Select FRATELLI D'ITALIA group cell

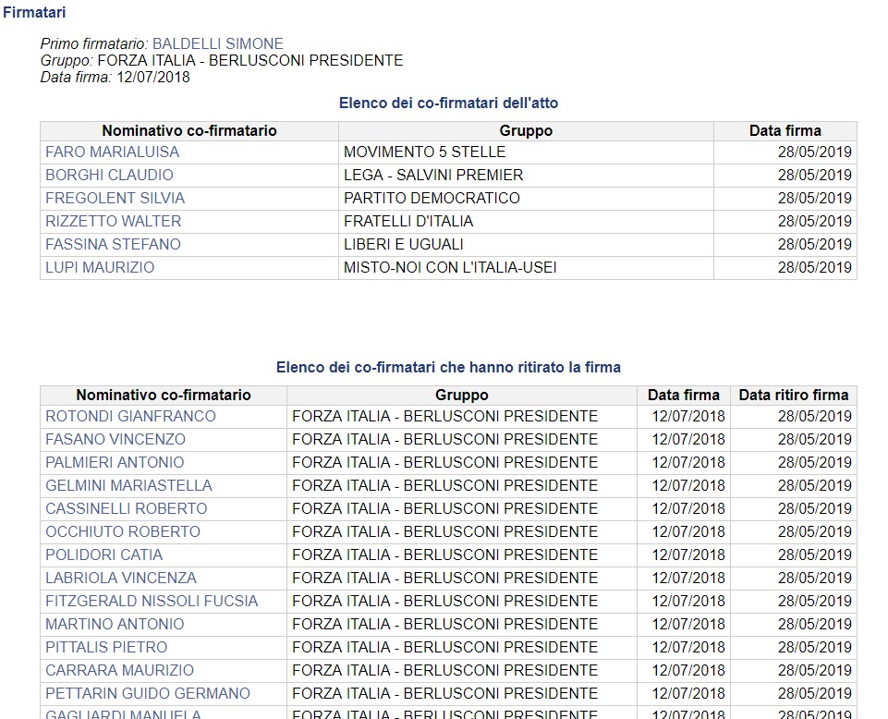tap(526, 222)
